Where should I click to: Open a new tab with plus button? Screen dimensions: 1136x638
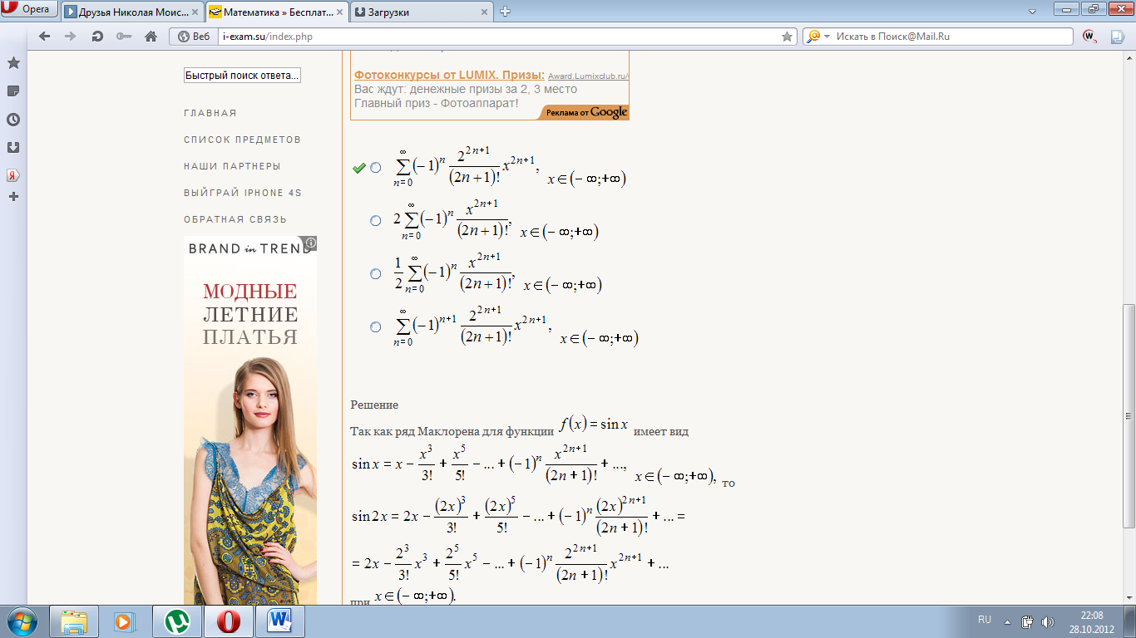coord(505,12)
